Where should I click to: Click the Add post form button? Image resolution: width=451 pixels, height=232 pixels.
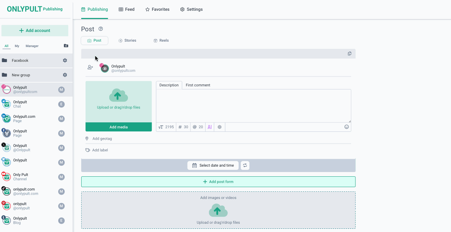tap(218, 182)
